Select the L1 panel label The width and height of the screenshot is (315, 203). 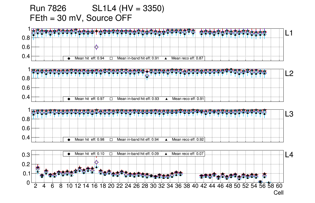pyautogui.click(x=289, y=33)
